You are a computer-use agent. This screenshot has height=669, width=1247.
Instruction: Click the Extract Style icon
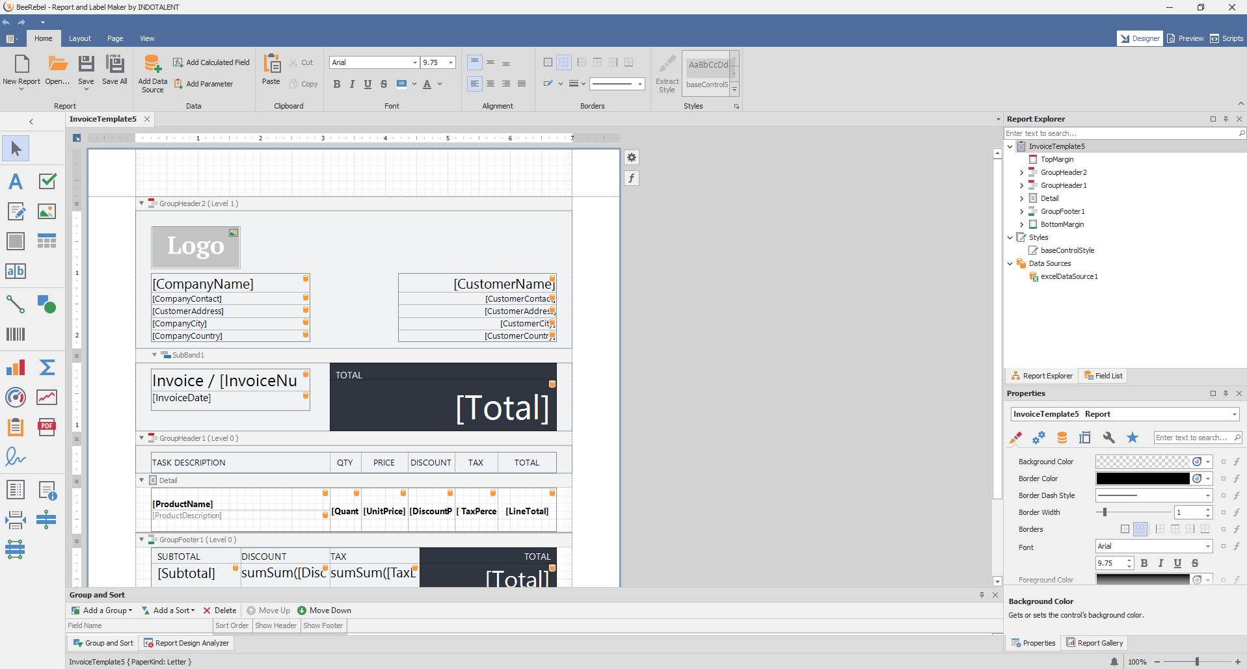(x=667, y=65)
